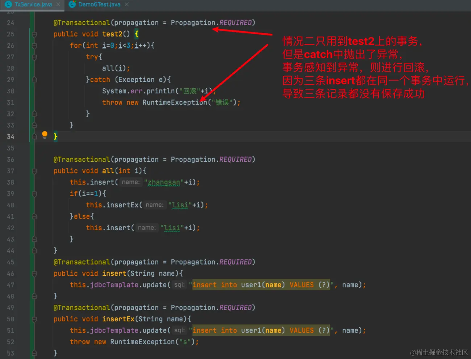
Task: Collapse the insertEx method fold on line 50
Action: pyautogui.click(x=34, y=320)
